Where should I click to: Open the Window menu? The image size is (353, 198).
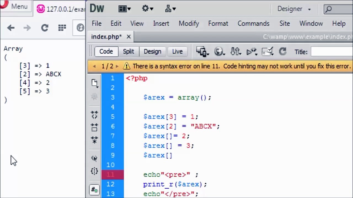pyautogui.click(x=311, y=24)
